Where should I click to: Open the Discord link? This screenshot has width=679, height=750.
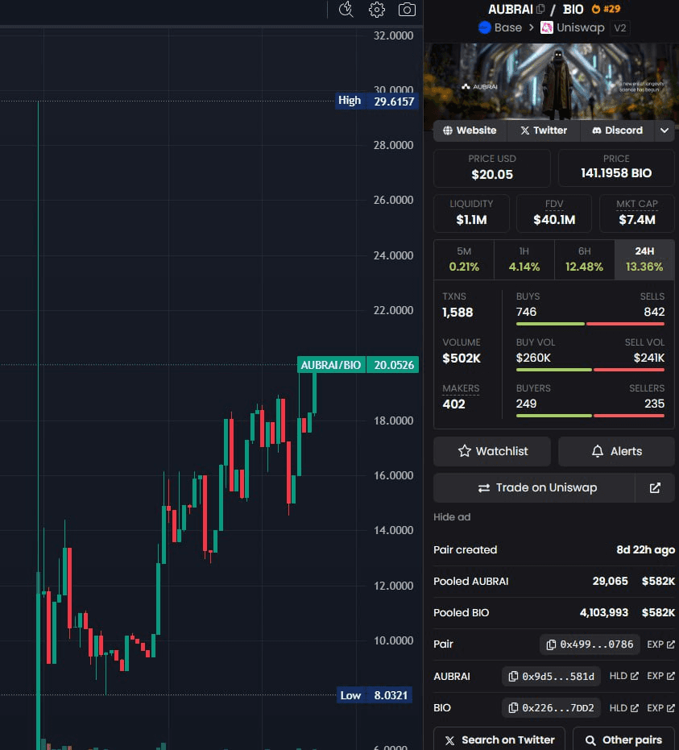[617, 131]
